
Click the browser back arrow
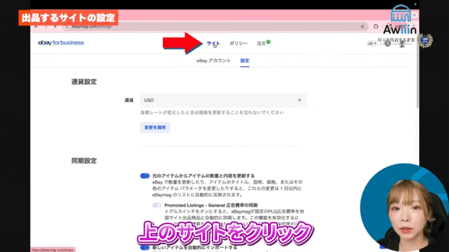[37, 26]
